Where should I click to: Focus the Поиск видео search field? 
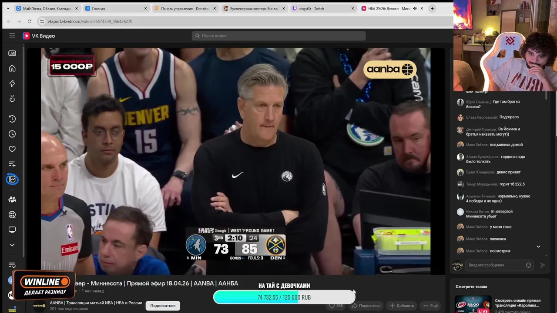[278, 36]
